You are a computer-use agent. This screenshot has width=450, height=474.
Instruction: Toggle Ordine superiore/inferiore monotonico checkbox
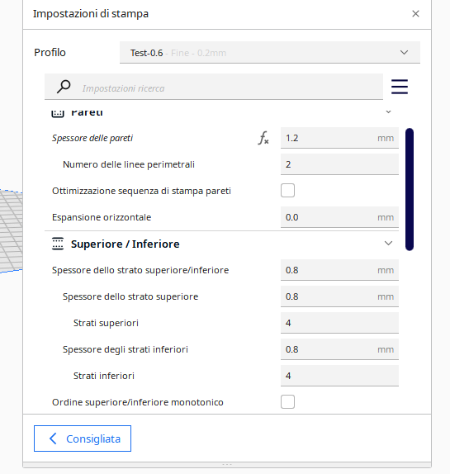pyautogui.click(x=287, y=402)
